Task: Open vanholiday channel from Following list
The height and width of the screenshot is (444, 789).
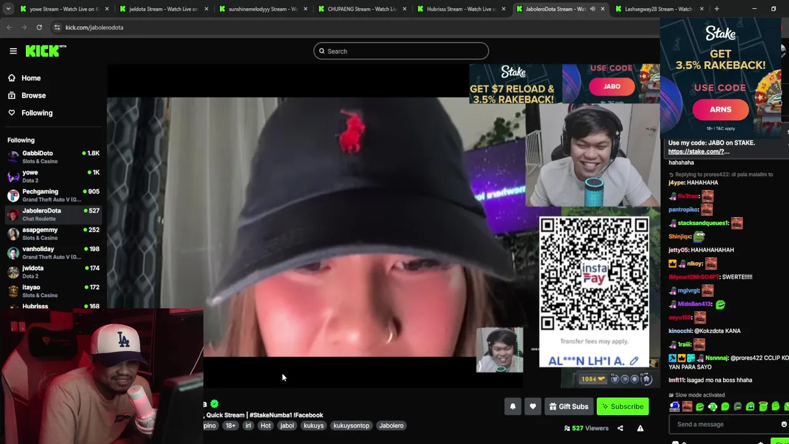Action: 54,253
